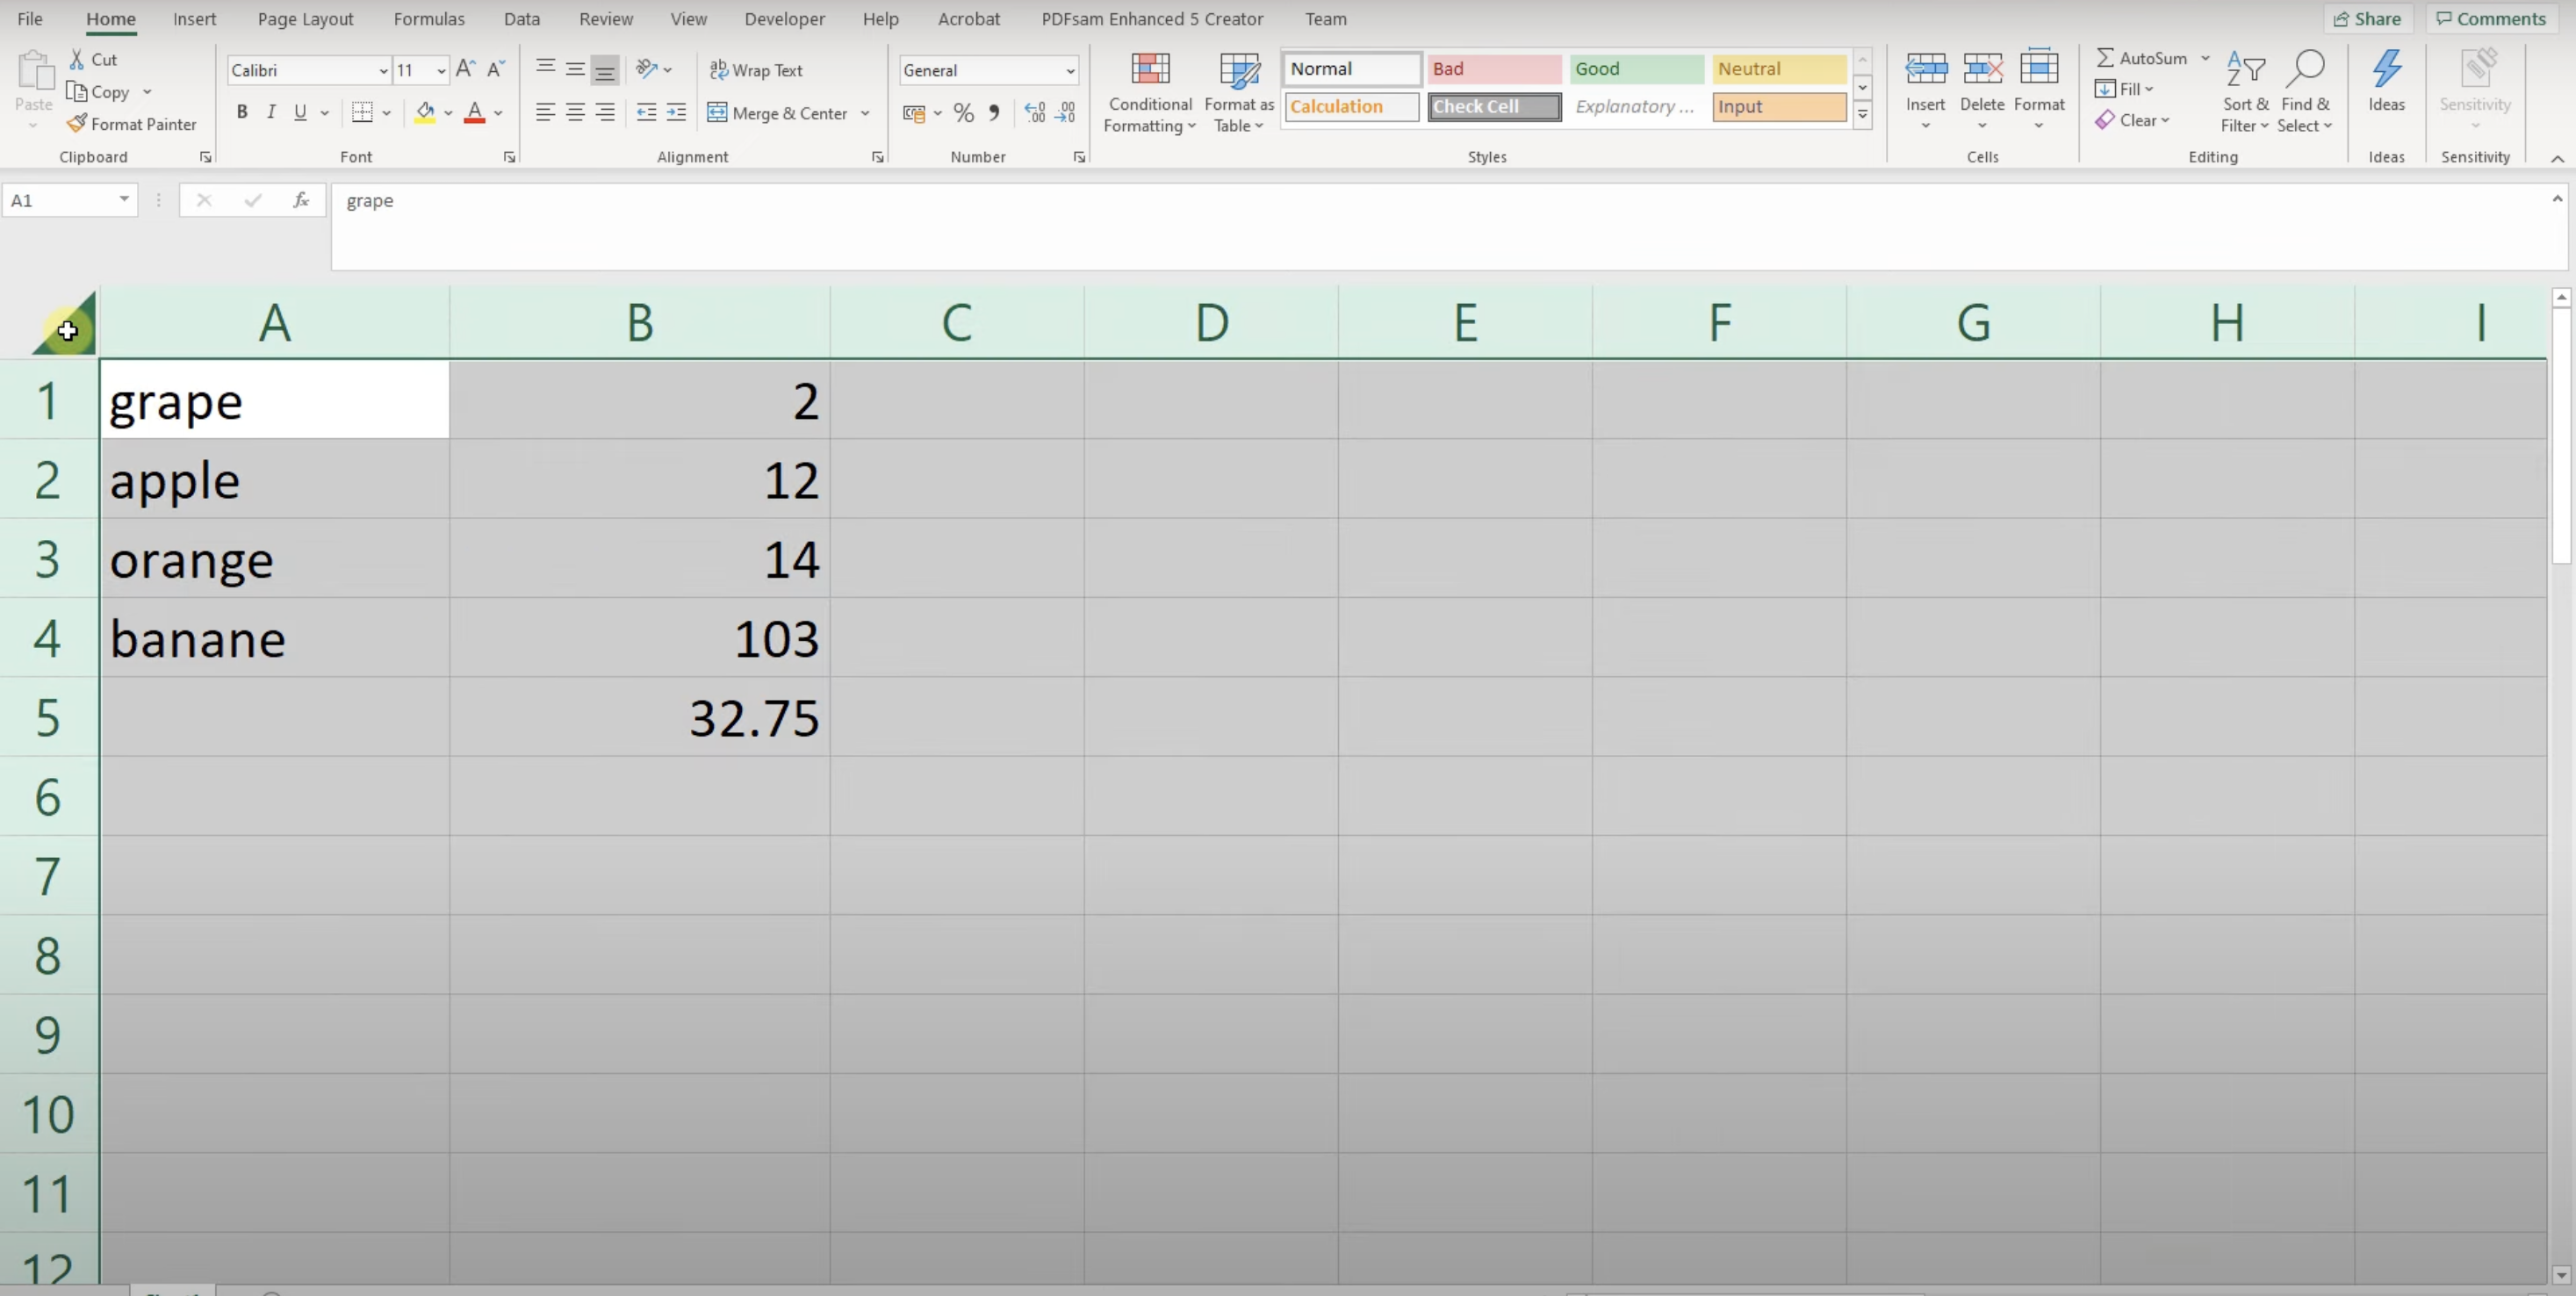The height and width of the screenshot is (1296, 2576).
Task: Open Find & Select menu
Action: [2305, 92]
